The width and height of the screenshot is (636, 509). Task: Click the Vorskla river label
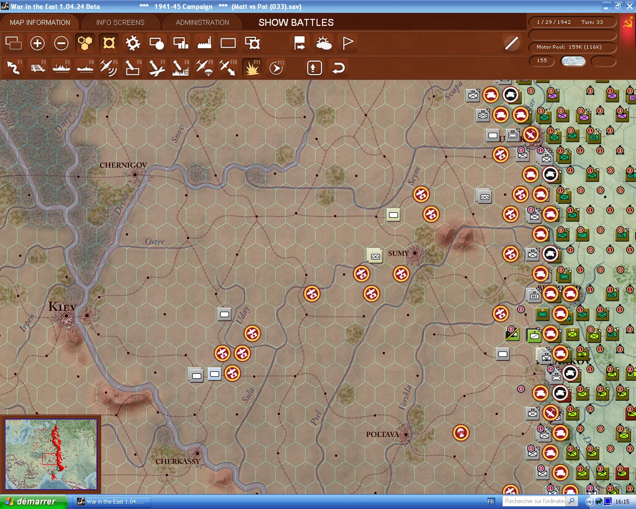click(x=406, y=397)
